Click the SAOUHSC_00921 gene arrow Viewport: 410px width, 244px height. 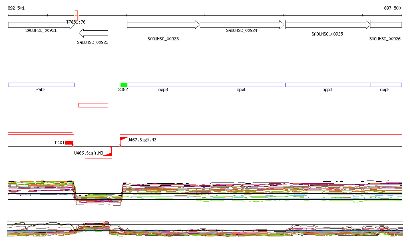click(40, 25)
